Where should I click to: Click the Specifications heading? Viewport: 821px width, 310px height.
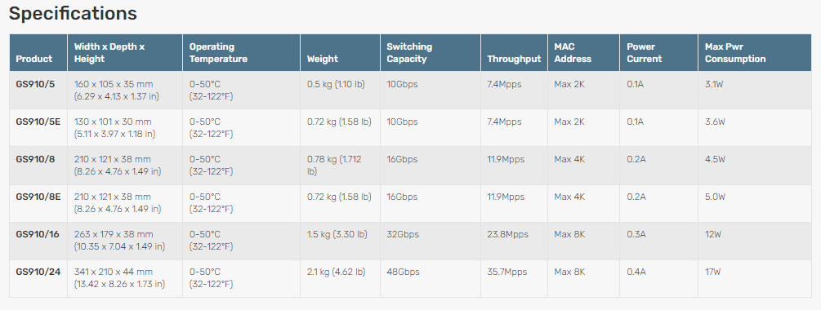[x=73, y=14]
